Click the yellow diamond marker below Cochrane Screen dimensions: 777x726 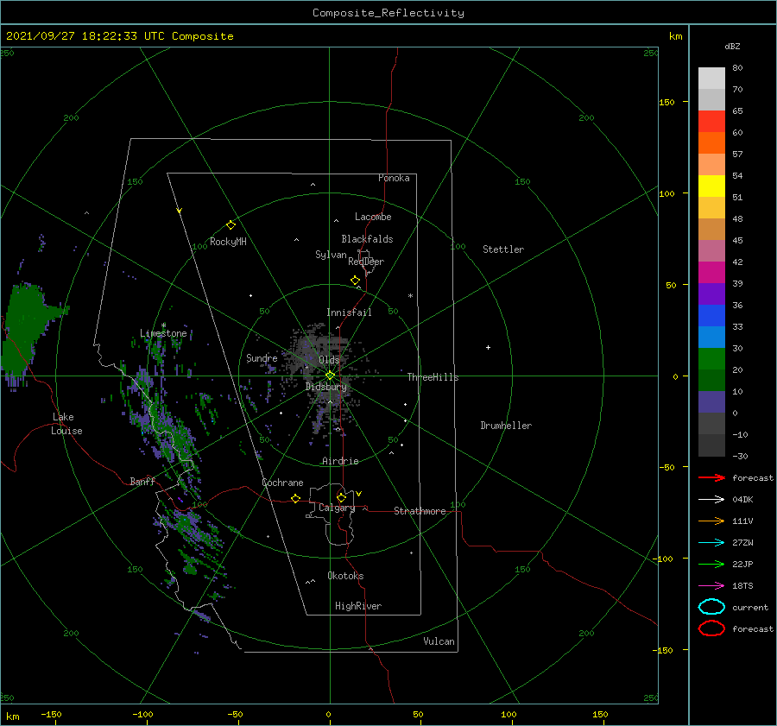[295, 498]
